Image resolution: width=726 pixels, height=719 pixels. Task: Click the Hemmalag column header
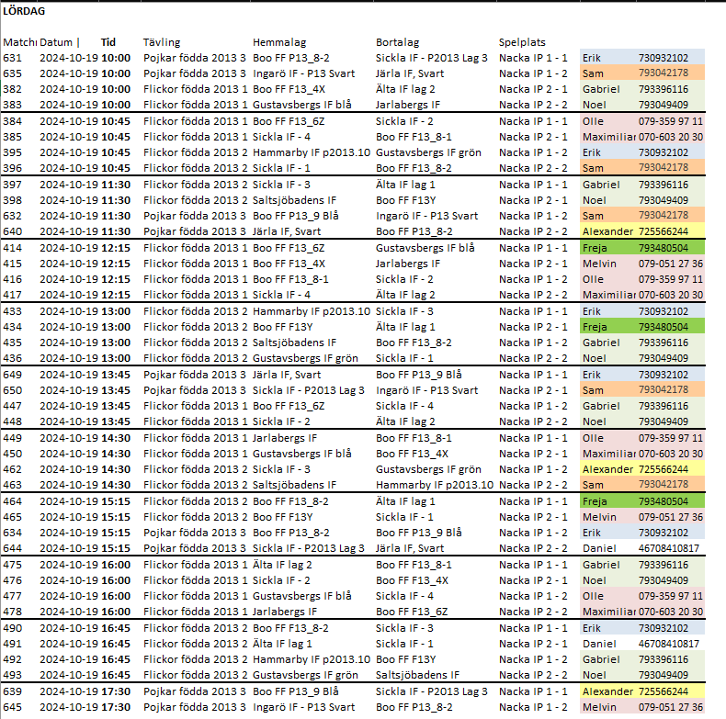click(x=279, y=42)
